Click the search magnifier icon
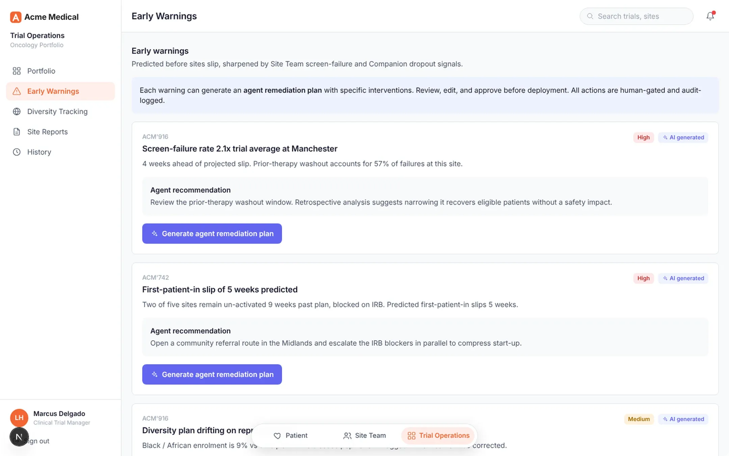Screen dimensions: 729x456 tap(590, 16)
